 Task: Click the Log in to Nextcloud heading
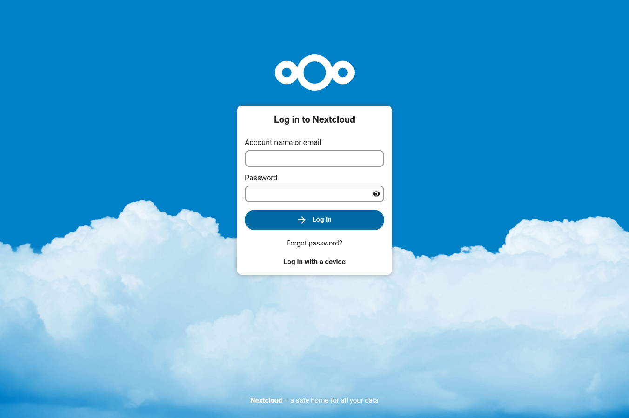[x=314, y=119]
